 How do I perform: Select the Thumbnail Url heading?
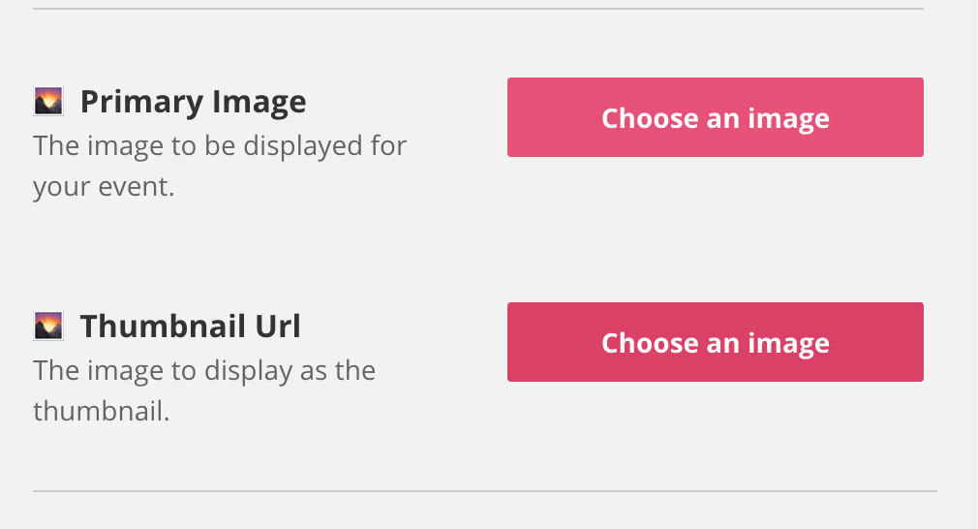[190, 327]
